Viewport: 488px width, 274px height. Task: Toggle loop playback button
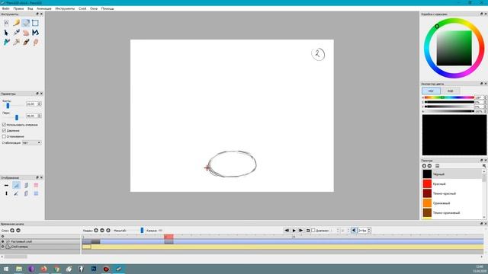(x=308, y=231)
